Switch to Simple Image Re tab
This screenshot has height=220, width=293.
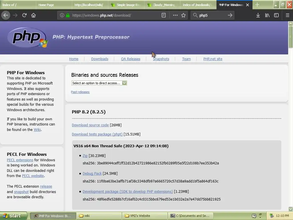[126, 5]
